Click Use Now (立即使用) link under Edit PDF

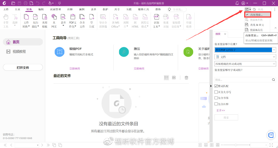[x=75, y=69]
